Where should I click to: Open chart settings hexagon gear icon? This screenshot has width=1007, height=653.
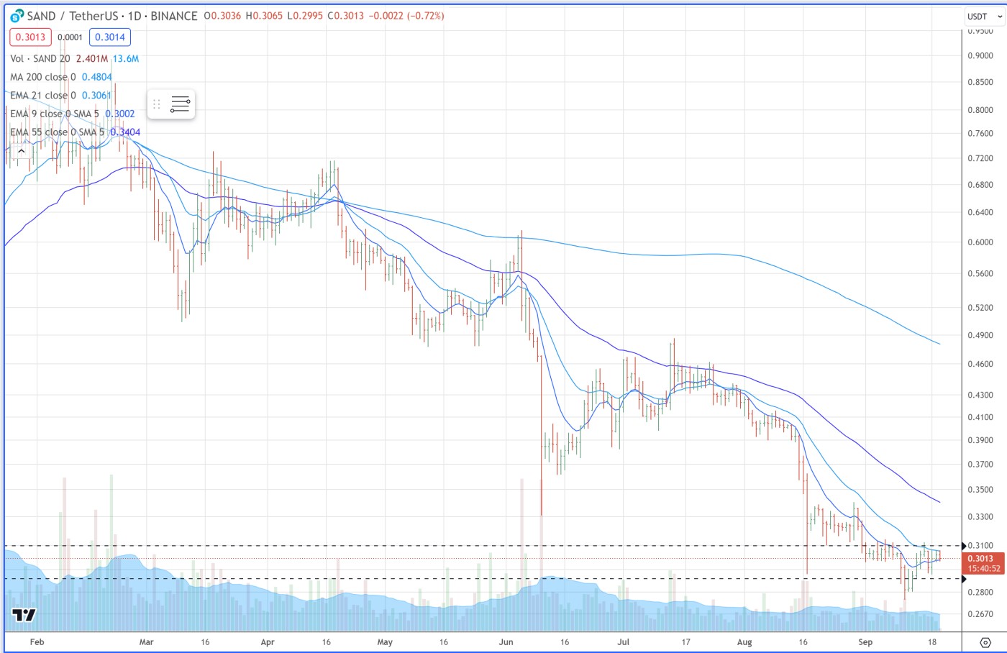click(x=985, y=642)
